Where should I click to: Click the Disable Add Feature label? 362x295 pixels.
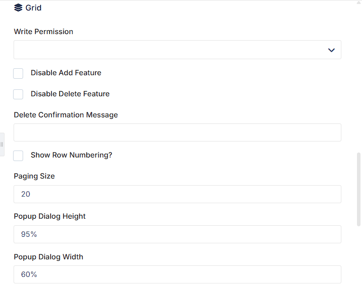coord(66,73)
